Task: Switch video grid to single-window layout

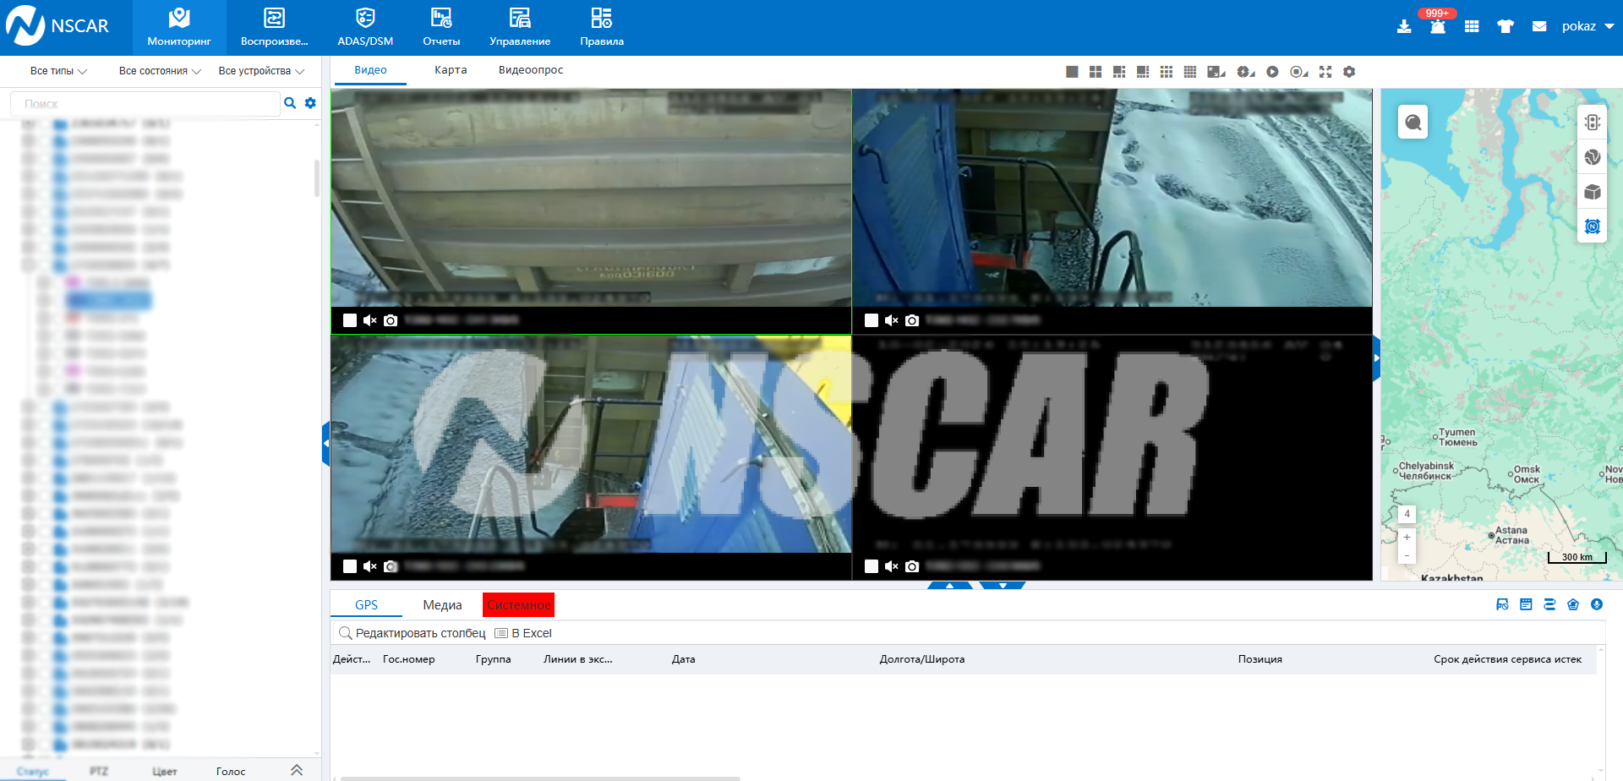Action: pyautogui.click(x=1072, y=72)
